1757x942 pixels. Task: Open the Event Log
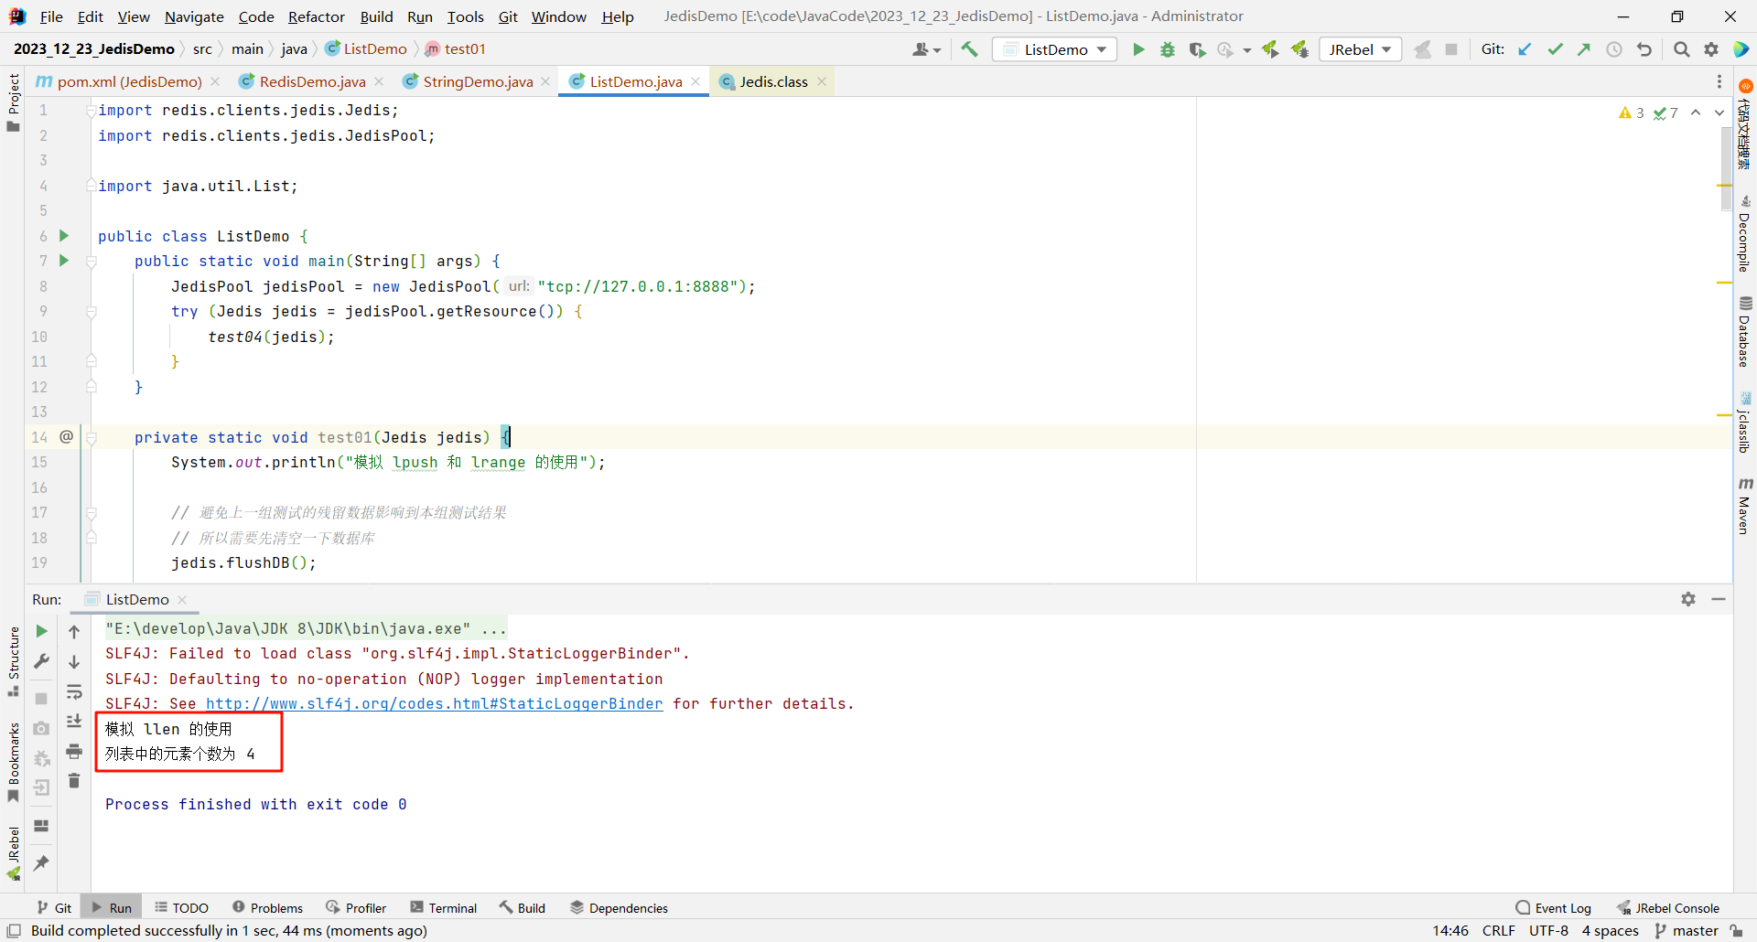[1554, 908]
